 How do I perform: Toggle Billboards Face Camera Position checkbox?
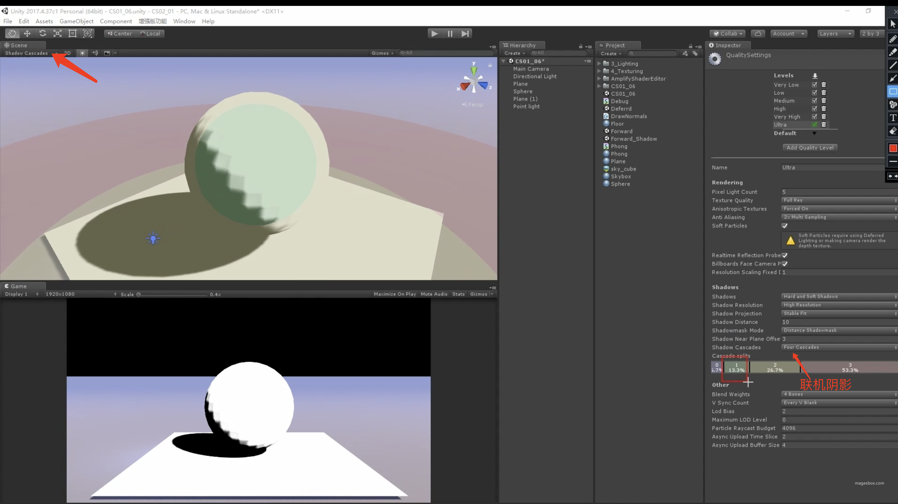point(785,264)
